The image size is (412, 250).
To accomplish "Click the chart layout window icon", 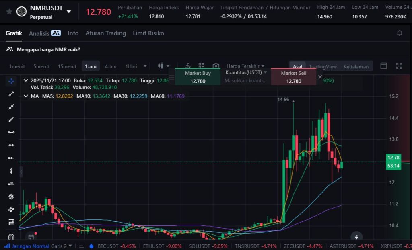I will click(x=383, y=66).
